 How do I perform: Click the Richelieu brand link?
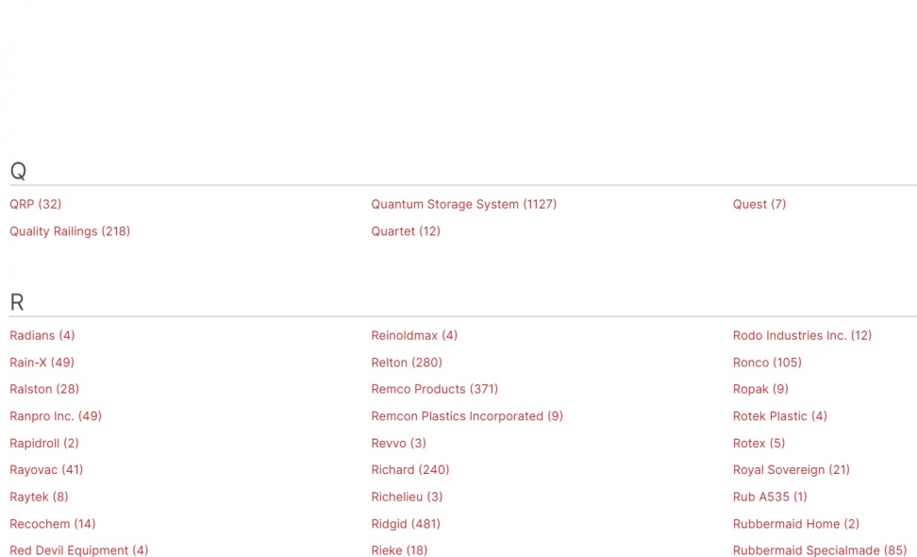(x=407, y=497)
